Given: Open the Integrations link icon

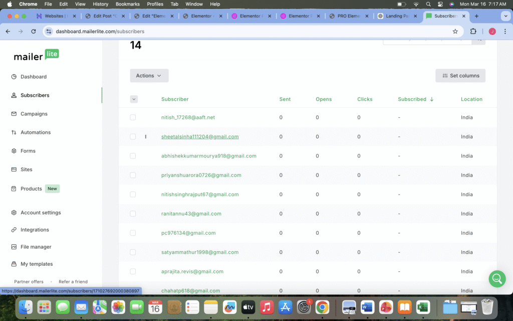Looking at the screenshot, I should pyautogui.click(x=14, y=230).
